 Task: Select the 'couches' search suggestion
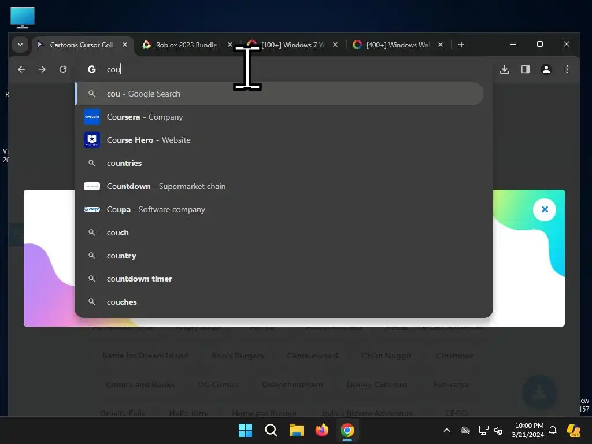(x=279, y=302)
